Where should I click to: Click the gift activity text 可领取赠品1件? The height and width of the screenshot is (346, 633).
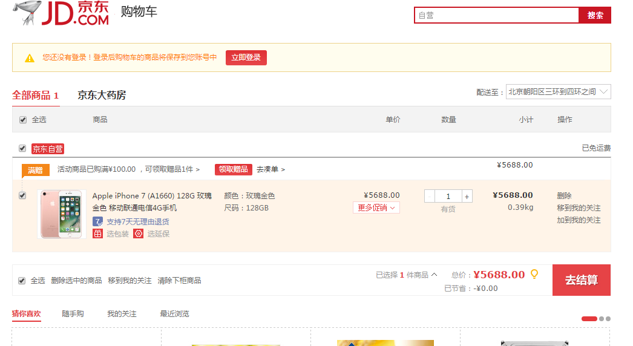coord(172,169)
